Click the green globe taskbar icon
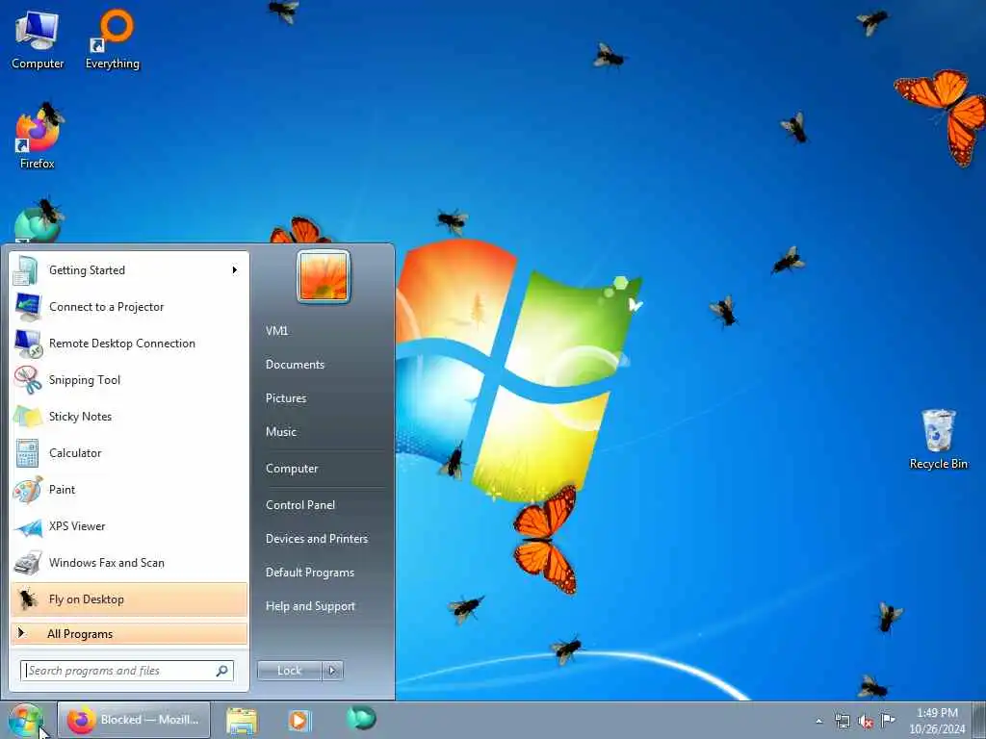 [x=361, y=719]
